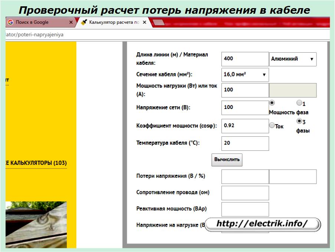This screenshot has height=252, width=335.
Task: Select the Мощность radio button
Action: 272,103
